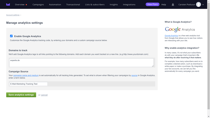Click the notification bell icon

[x=173, y=4]
